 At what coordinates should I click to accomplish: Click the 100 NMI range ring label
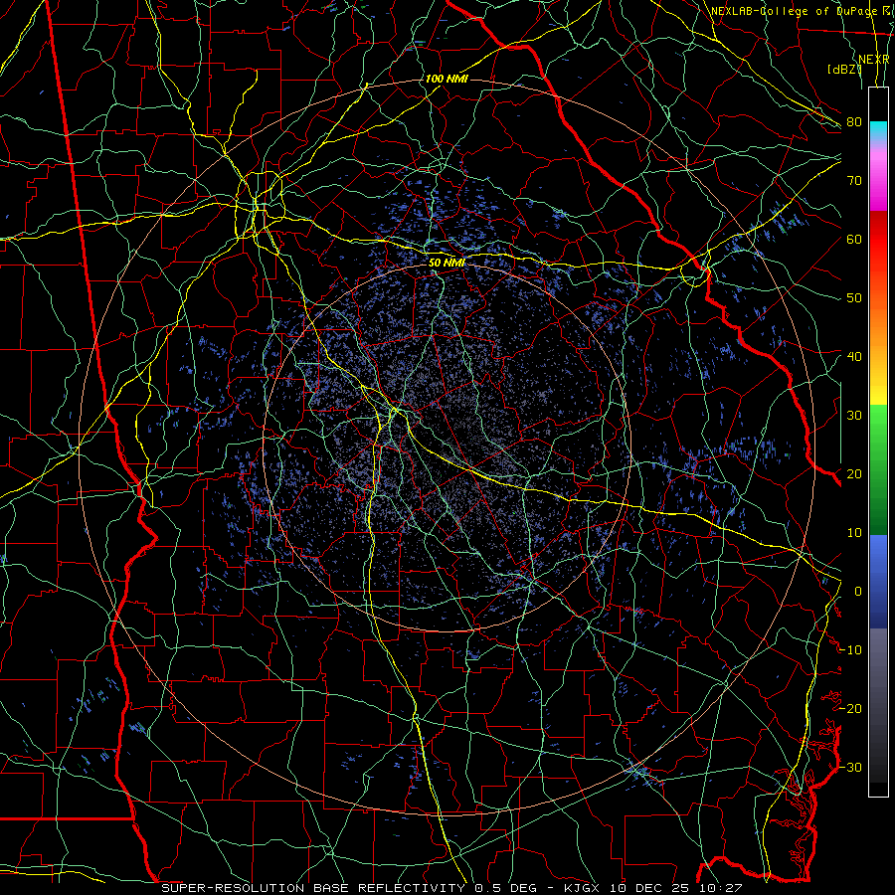tap(447, 79)
